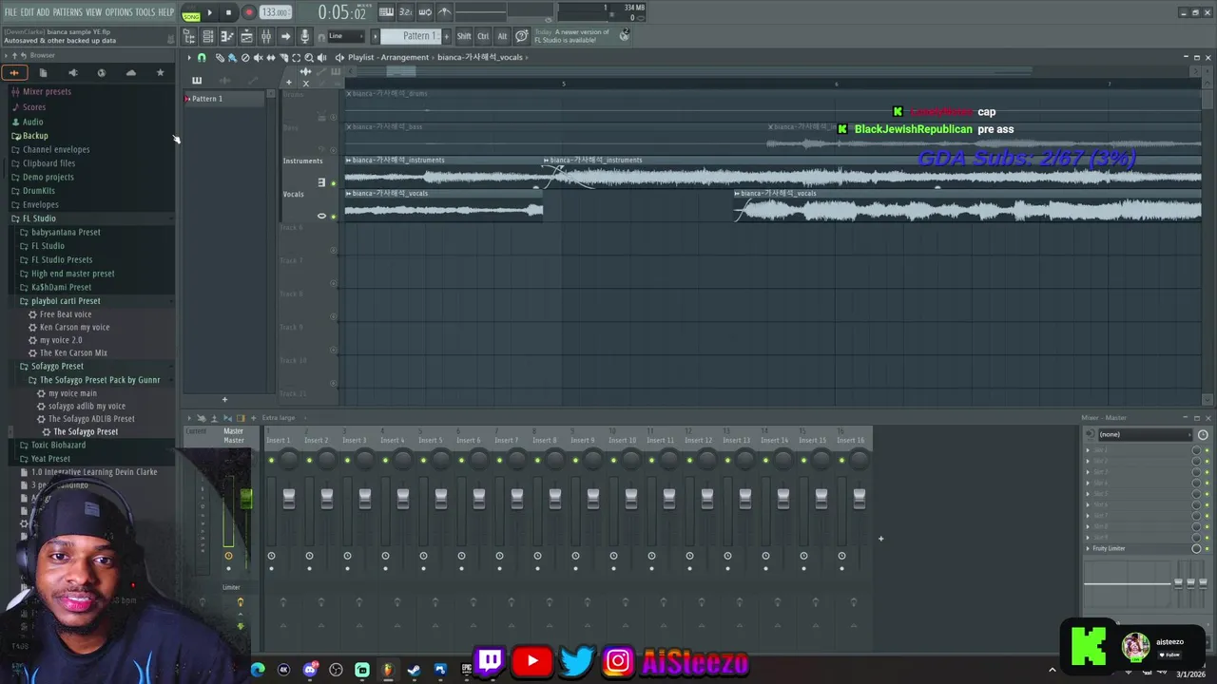Open the FILE menu
This screenshot has width=1217, height=684.
(11, 12)
